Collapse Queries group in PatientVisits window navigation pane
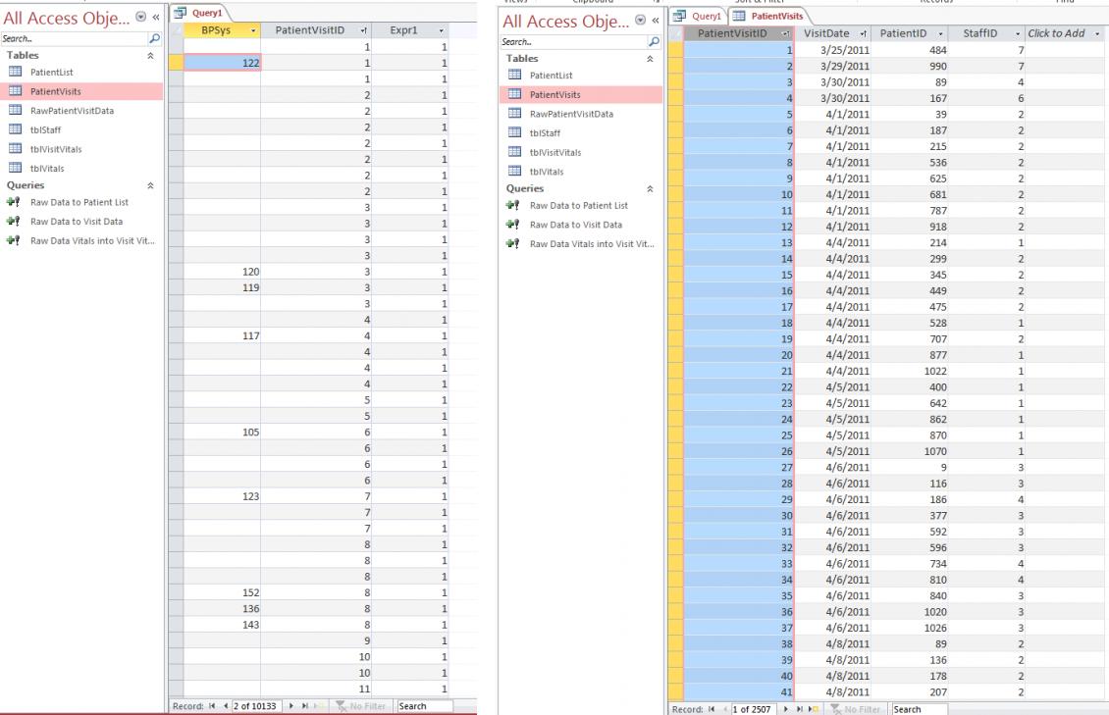The width and height of the screenshot is (1109, 715). point(650,188)
